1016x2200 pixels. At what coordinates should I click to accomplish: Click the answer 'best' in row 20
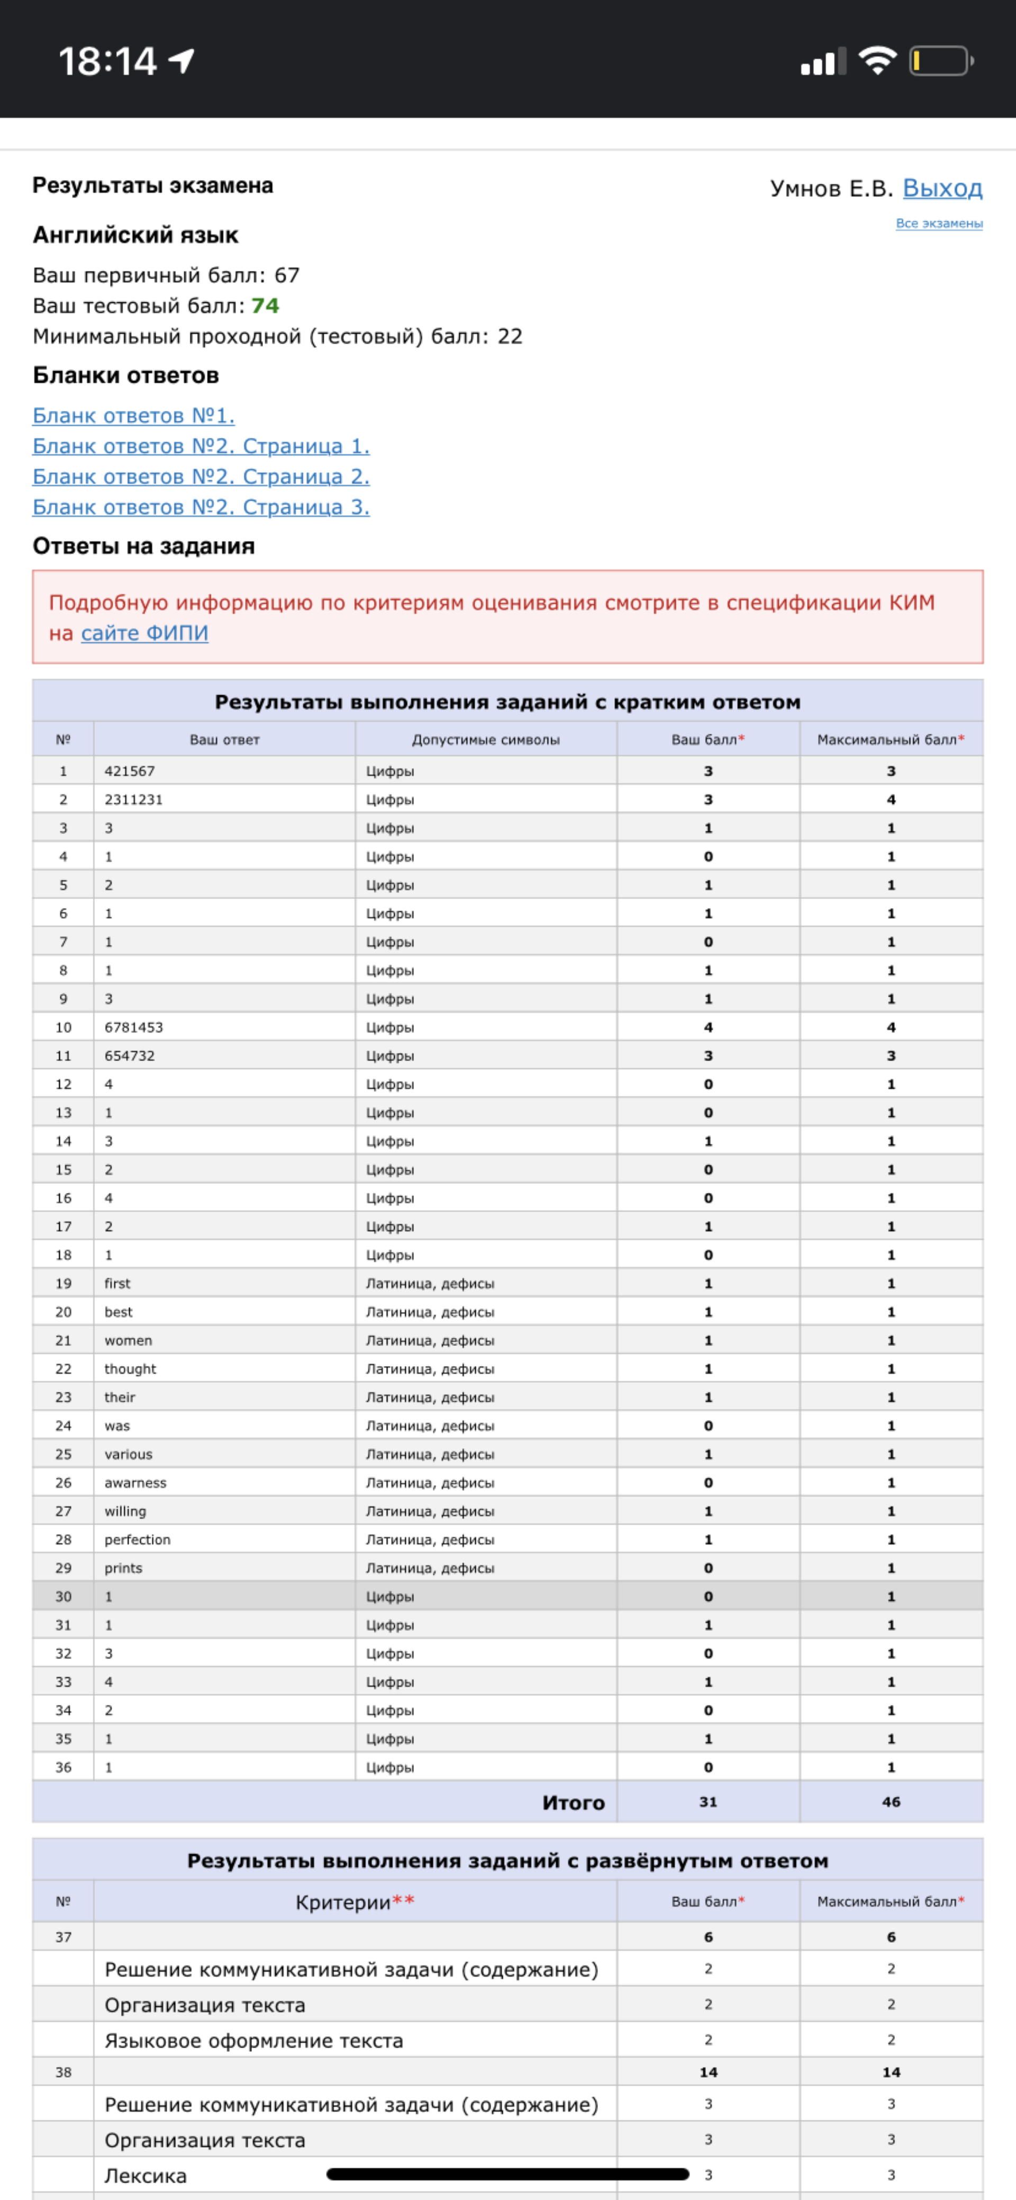(x=119, y=1312)
